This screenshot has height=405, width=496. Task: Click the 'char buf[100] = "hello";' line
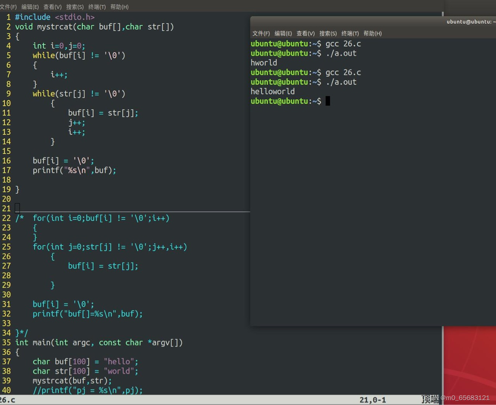[x=85, y=362]
